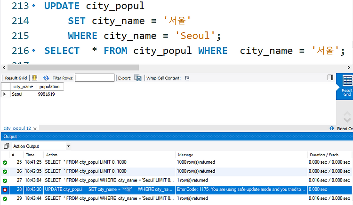
Task: Select the 18:41:25 SELECT action row
Action: [x=86, y=162]
